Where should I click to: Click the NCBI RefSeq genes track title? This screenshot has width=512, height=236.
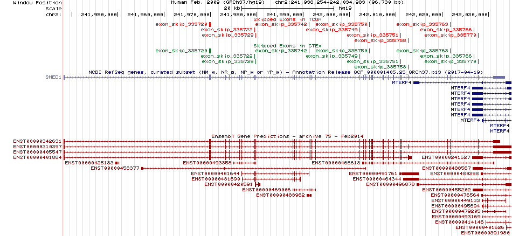click(x=286, y=72)
